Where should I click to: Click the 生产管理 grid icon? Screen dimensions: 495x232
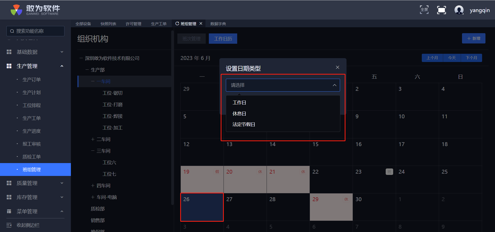click(x=9, y=66)
